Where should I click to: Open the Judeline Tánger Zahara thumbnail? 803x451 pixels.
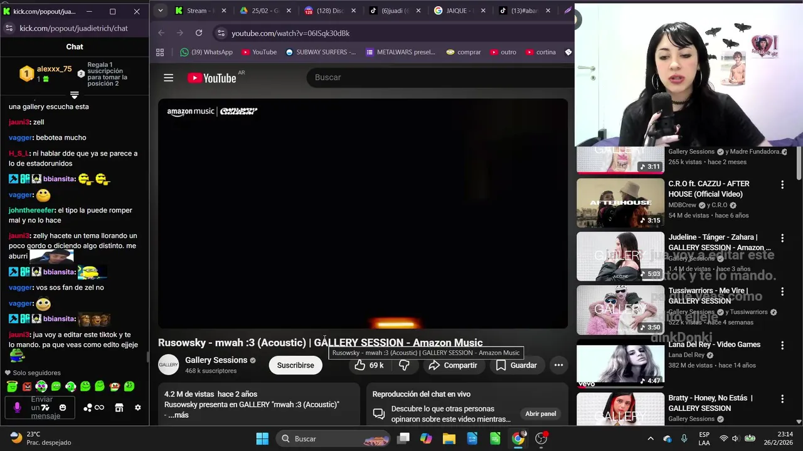click(x=620, y=256)
